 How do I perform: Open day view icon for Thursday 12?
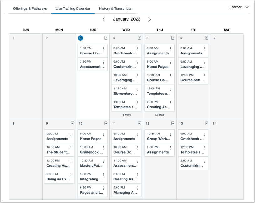(x=173, y=123)
